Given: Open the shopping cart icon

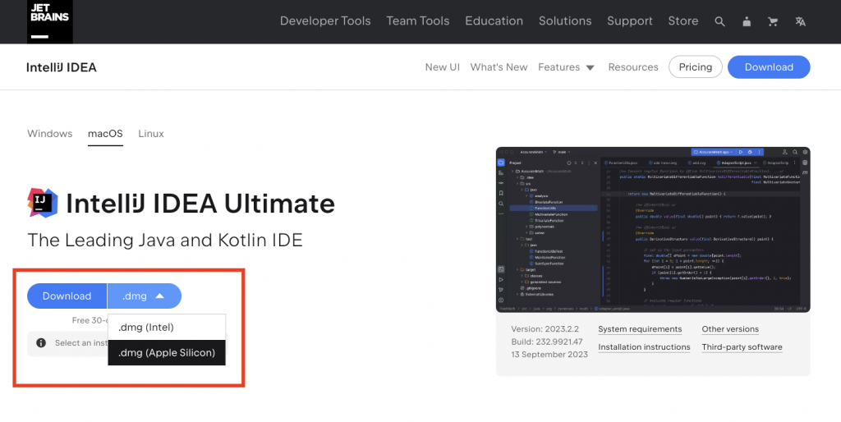Looking at the screenshot, I should 773,21.
